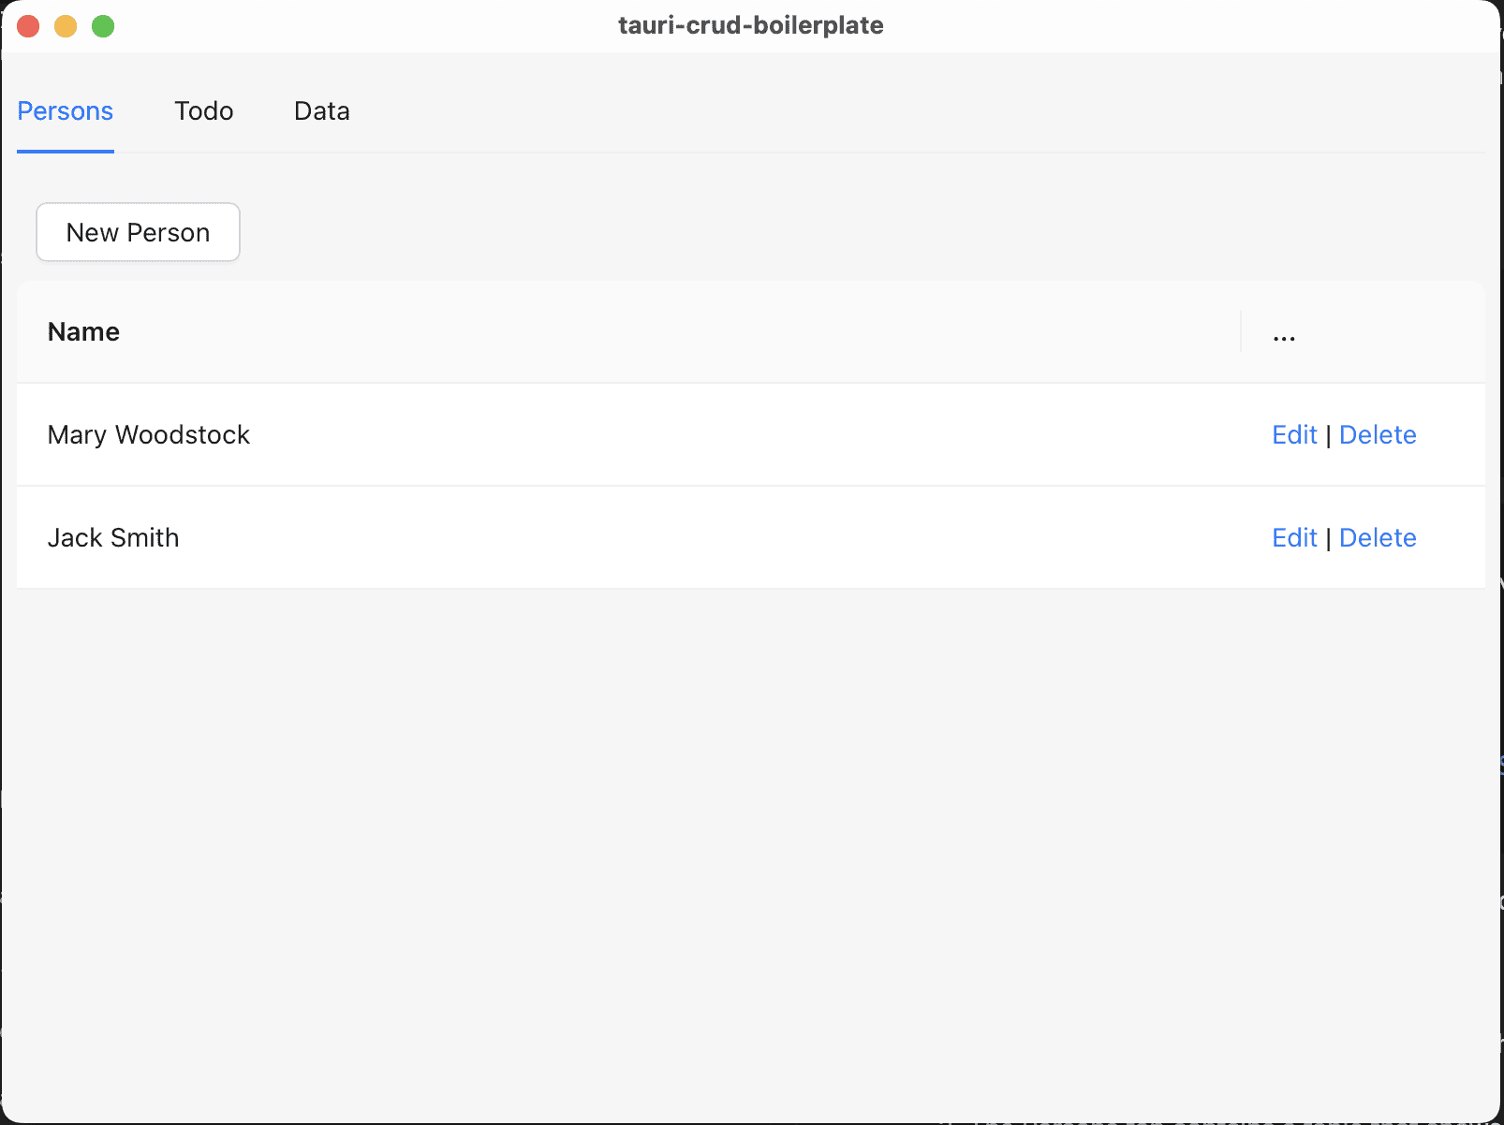Click the ellipsis actions column header
Screen dimensions: 1504x1125
(1284, 335)
